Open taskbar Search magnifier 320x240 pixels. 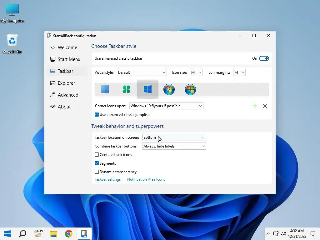click(x=22, y=233)
